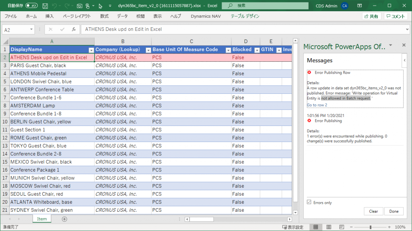Click the insert function fx icon
Image resolution: width=412 pixels, height=231 pixels.
coord(74,29)
